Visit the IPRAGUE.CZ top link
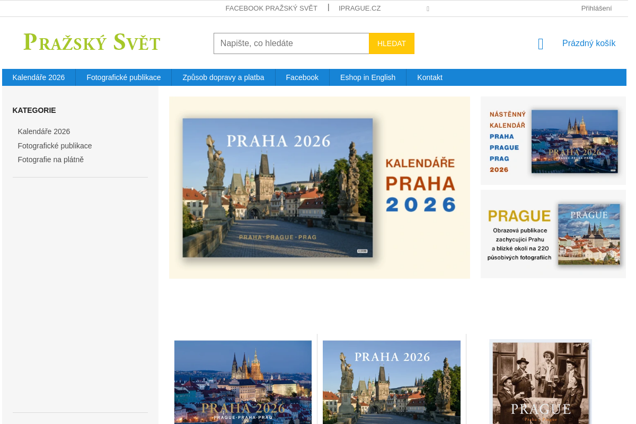Image resolution: width=636 pixels, height=424 pixels. click(x=360, y=8)
